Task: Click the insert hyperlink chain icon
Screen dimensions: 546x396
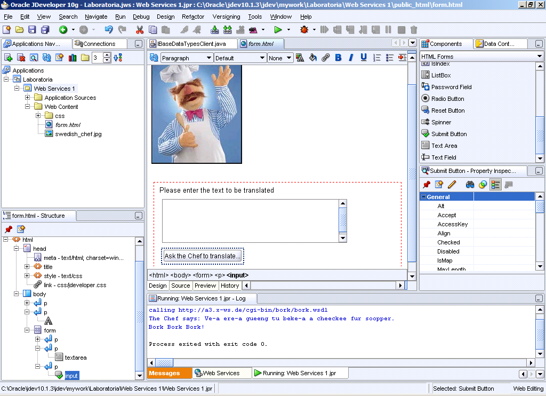Action: [325, 58]
